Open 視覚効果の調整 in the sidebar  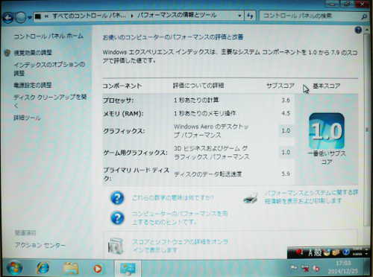pyautogui.click(x=33, y=53)
